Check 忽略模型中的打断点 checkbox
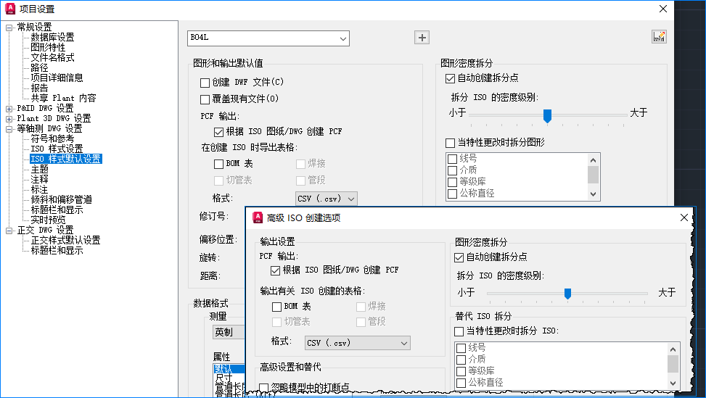 click(264, 388)
